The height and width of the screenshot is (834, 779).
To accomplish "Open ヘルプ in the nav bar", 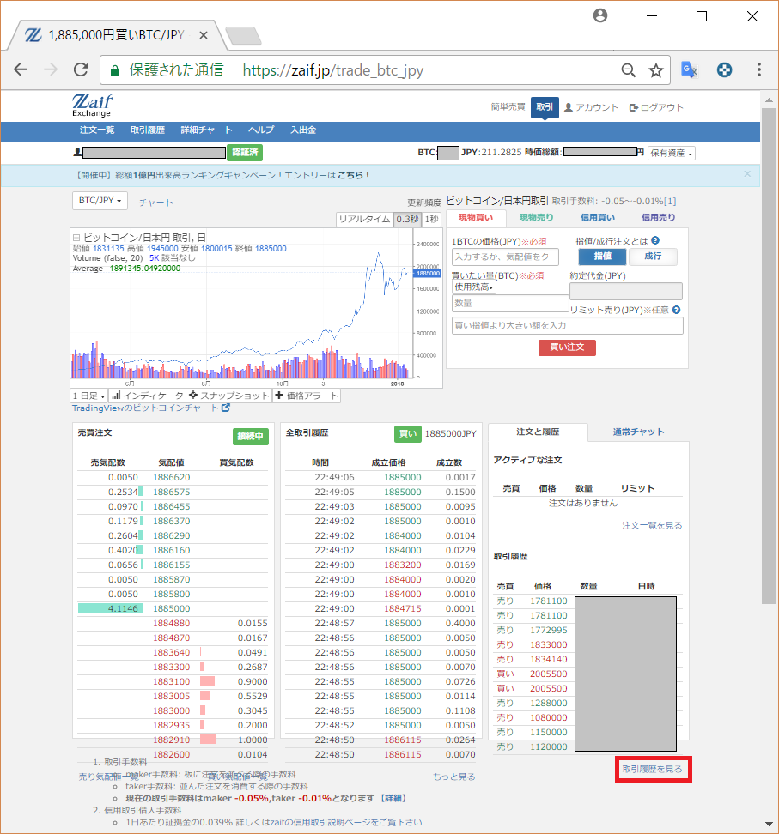I will pyautogui.click(x=261, y=130).
